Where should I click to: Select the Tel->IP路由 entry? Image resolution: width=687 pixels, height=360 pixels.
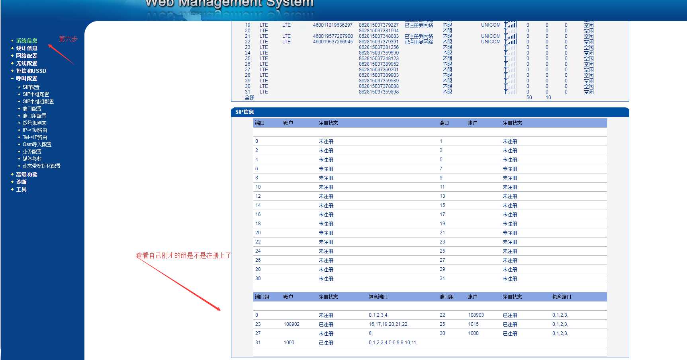(x=35, y=137)
